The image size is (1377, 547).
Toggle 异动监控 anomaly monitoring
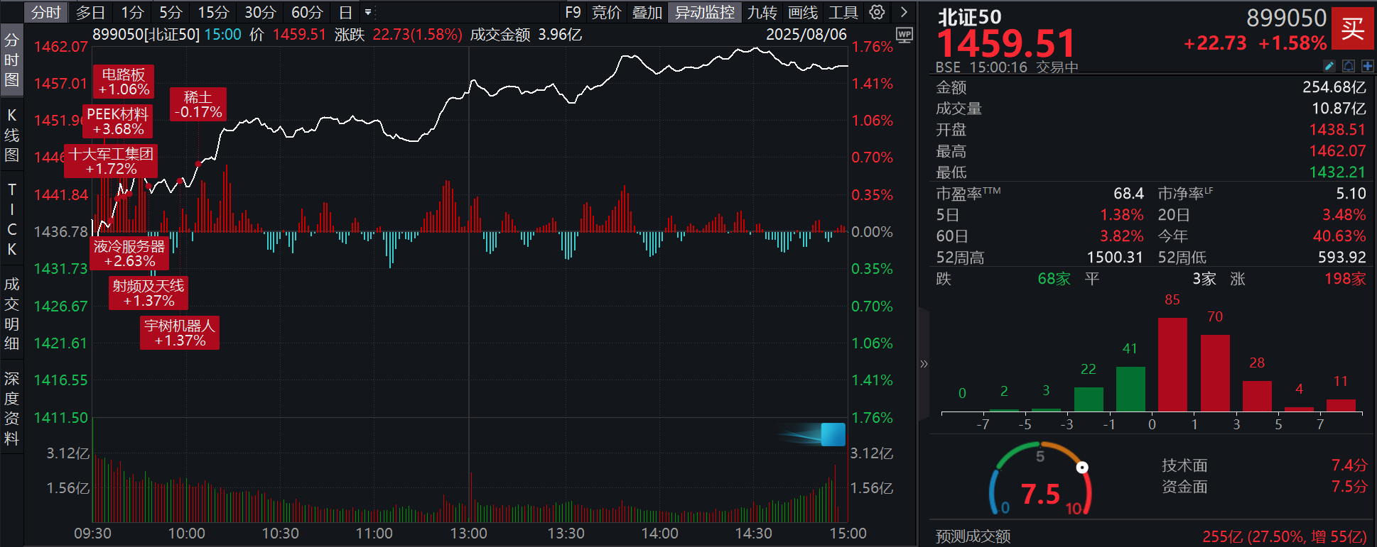(x=705, y=12)
